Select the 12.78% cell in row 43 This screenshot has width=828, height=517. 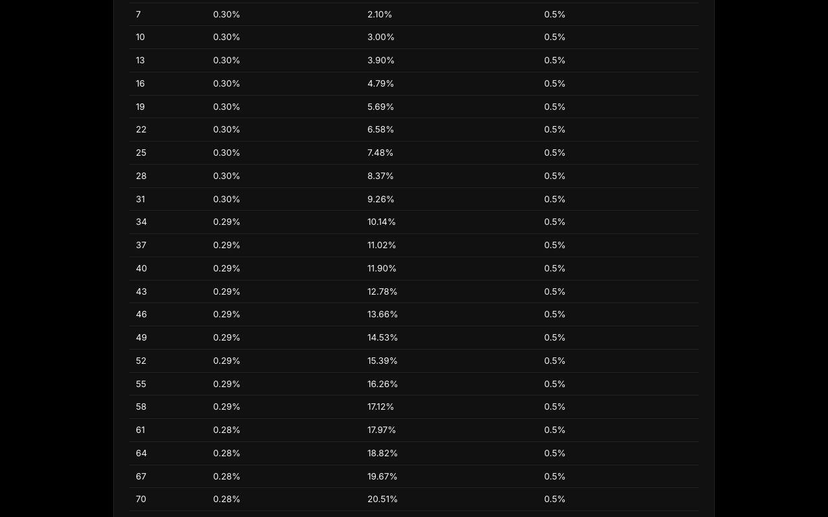coord(382,291)
